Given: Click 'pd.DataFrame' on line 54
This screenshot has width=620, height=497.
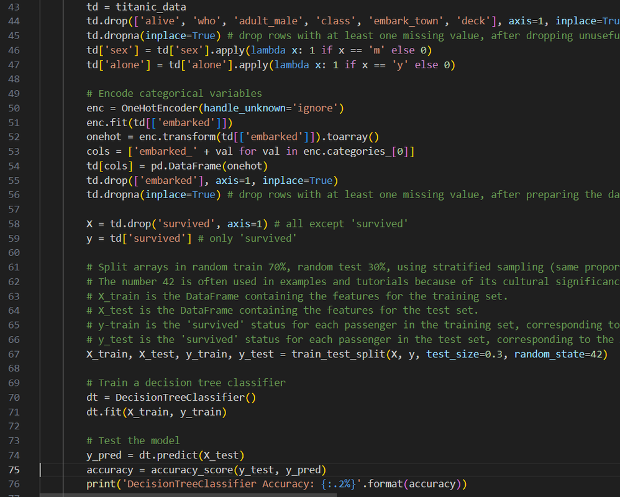Looking at the screenshot, I should [186, 166].
